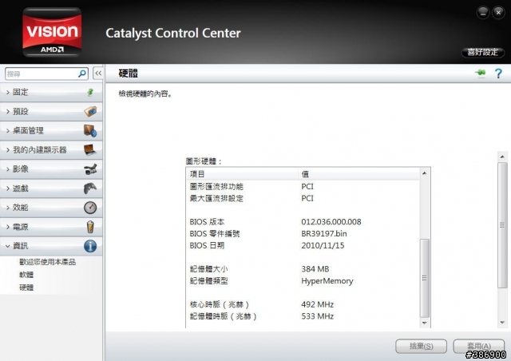Select the BIOS 版本 row label
This screenshot has height=361, width=511.
[207, 222]
